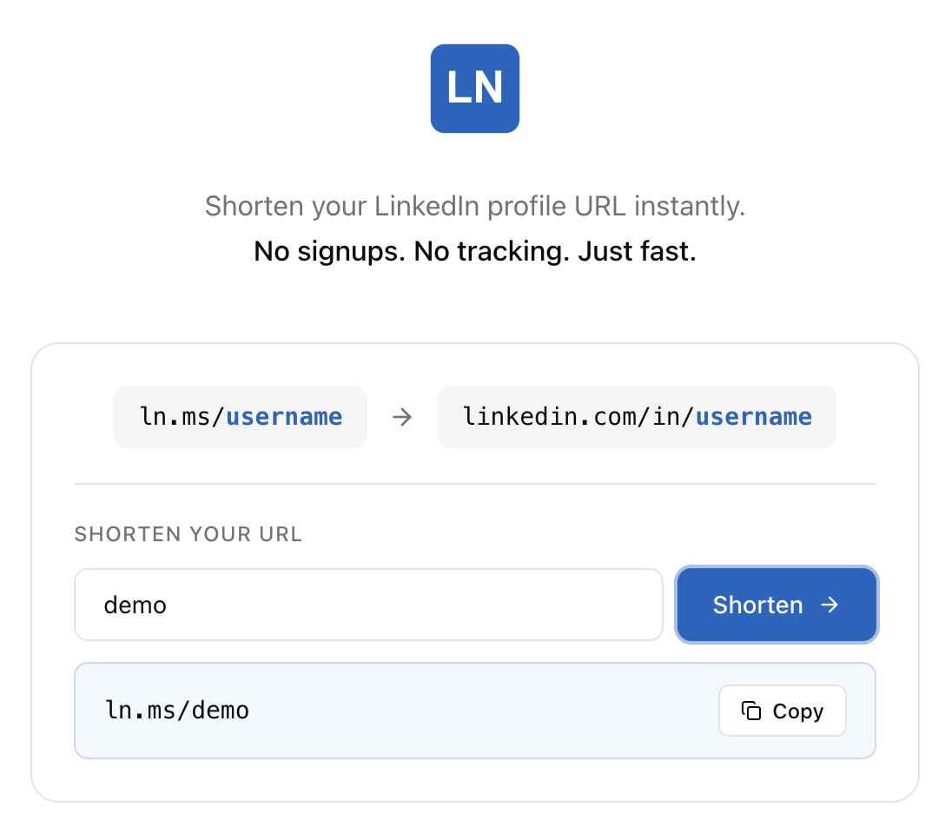Click the Copy button for the shortened link

pyautogui.click(x=782, y=710)
